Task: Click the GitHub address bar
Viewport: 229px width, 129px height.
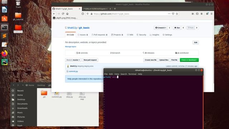Action: [130, 14]
